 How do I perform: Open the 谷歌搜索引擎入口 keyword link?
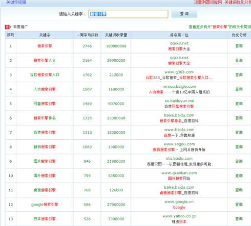[45, 75]
